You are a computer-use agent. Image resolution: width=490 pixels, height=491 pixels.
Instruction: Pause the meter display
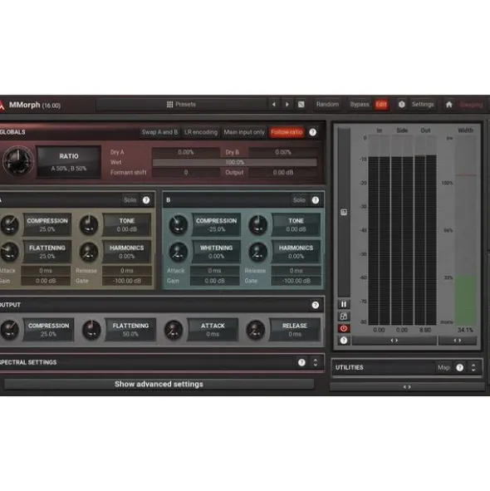click(x=344, y=304)
